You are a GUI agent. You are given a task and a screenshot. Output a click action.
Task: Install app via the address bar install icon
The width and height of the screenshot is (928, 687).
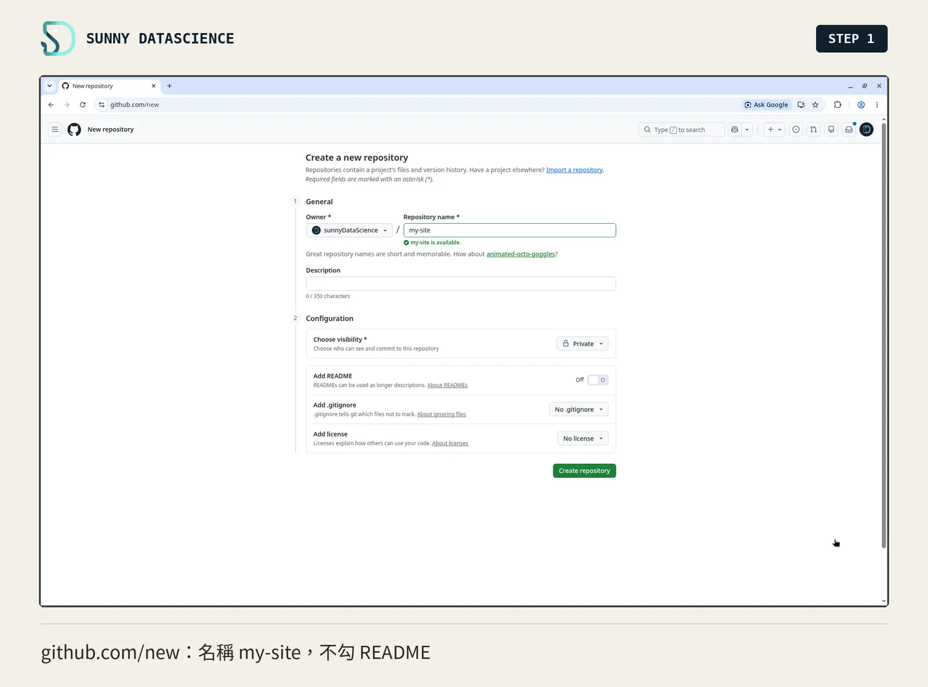[x=801, y=105]
